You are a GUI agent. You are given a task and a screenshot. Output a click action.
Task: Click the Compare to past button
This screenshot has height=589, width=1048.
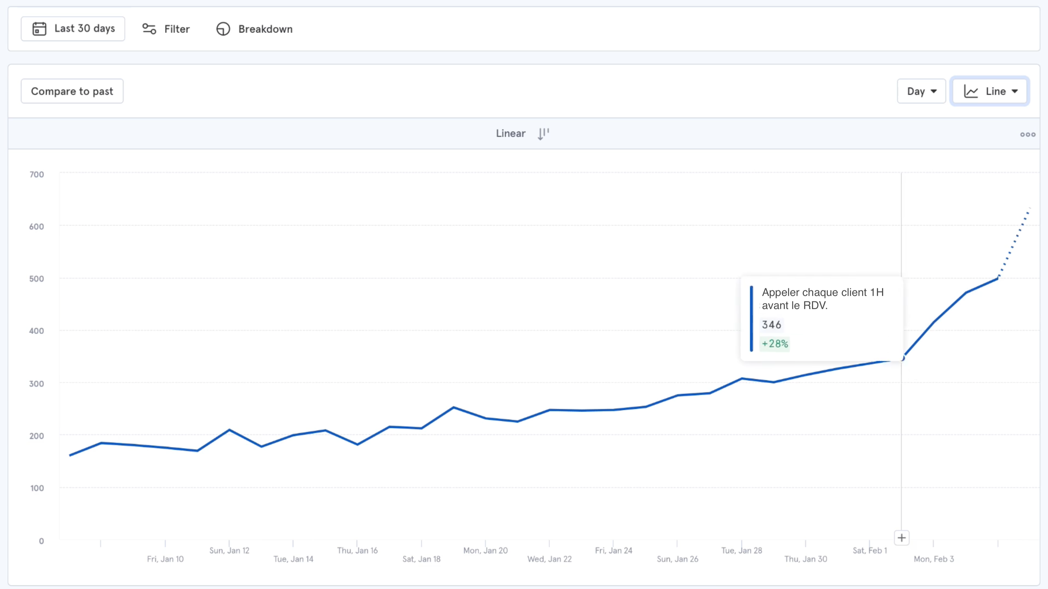tap(72, 91)
